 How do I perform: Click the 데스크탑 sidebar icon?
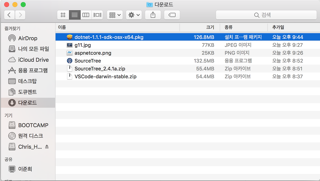click(x=12, y=81)
